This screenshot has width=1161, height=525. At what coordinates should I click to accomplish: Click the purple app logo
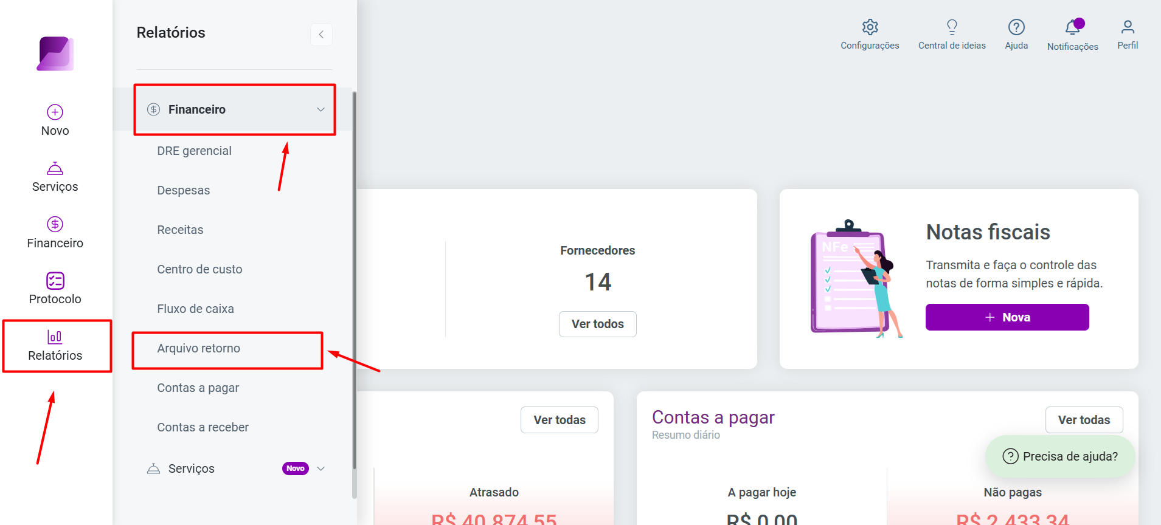click(x=55, y=53)
